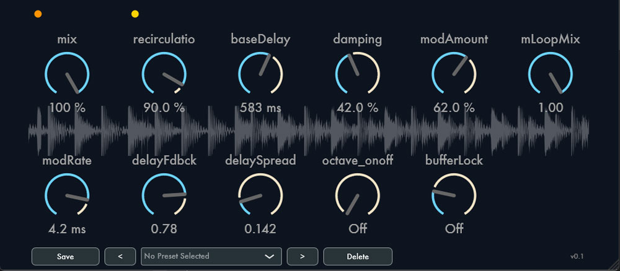Click the delaySpread label

point(260,161)
